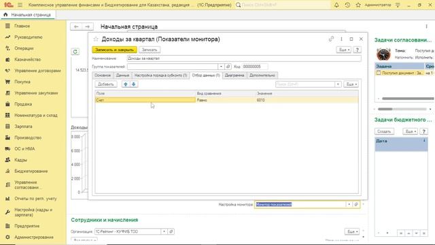Select the Счет field cell
Image resolution: width=435 pixels, height=245 pixels.
(x=145, y=100)
